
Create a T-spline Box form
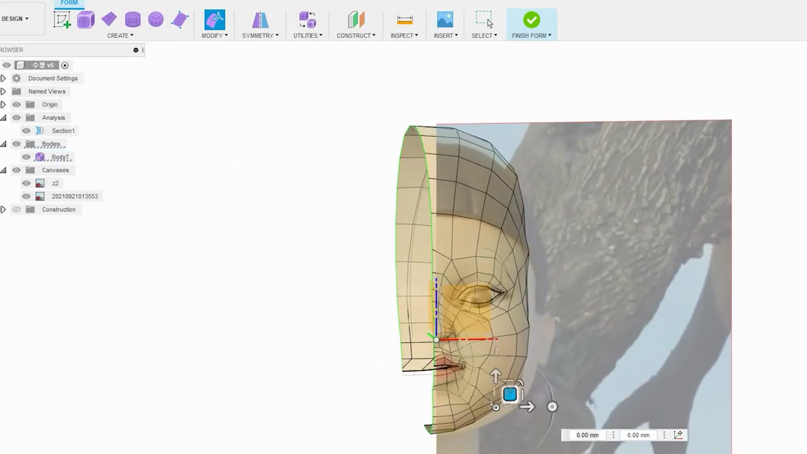tap(86, 20)
